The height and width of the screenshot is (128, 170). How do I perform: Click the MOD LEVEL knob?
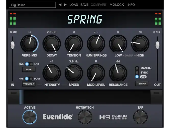tap(96, 73)
